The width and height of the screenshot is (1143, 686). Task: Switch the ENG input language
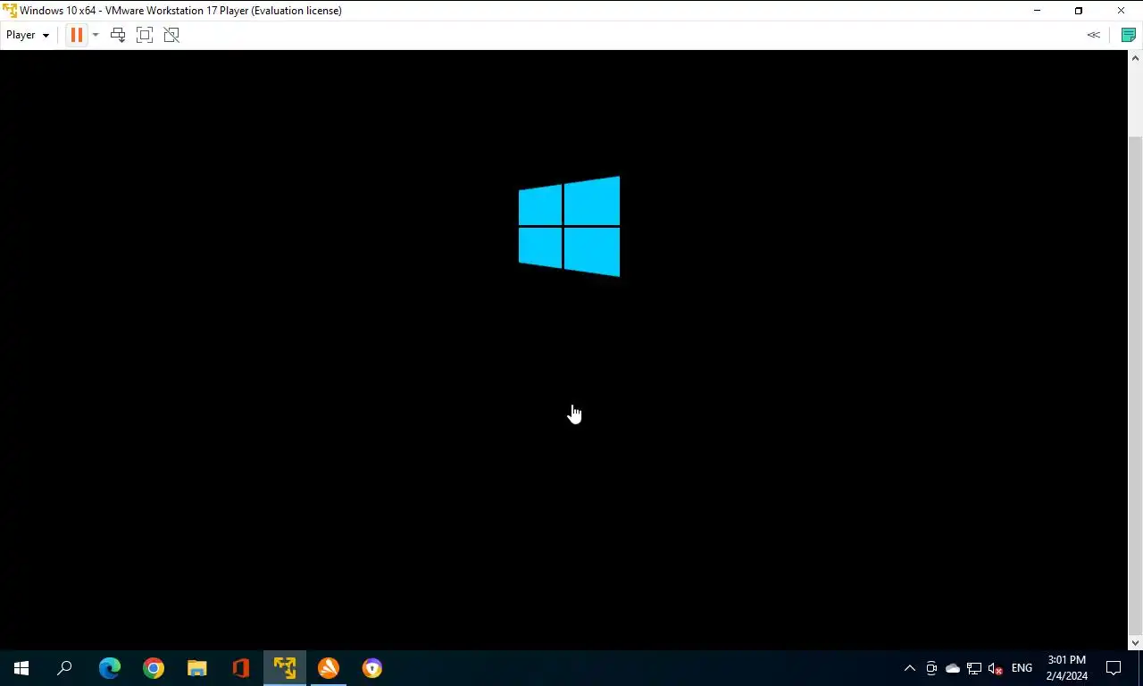click(1022, 668)
